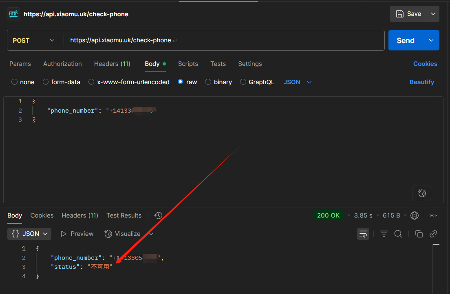Image resolution: width=450 pixels, height=294 pixels.
Task: Open the JSON response format dropdown
Action: pyautogui.click(x=29, y=234)
